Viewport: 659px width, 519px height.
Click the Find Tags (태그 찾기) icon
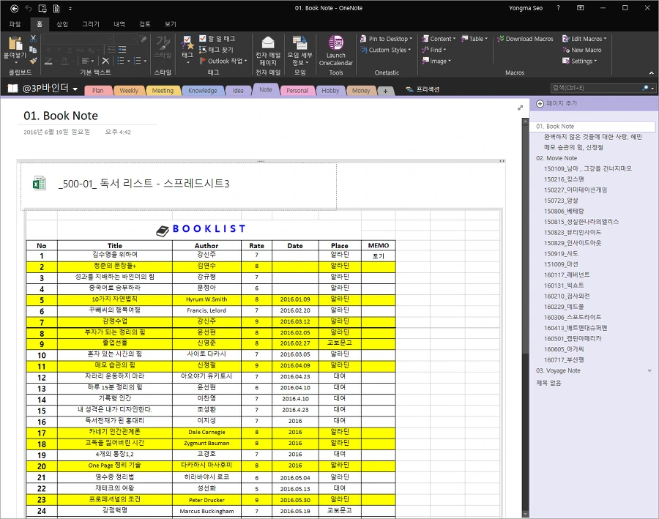pos(203,50)
